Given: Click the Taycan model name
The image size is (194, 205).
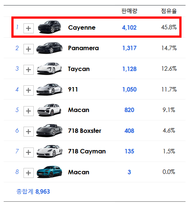Looking at the screenshot, I should coord(79,69).
